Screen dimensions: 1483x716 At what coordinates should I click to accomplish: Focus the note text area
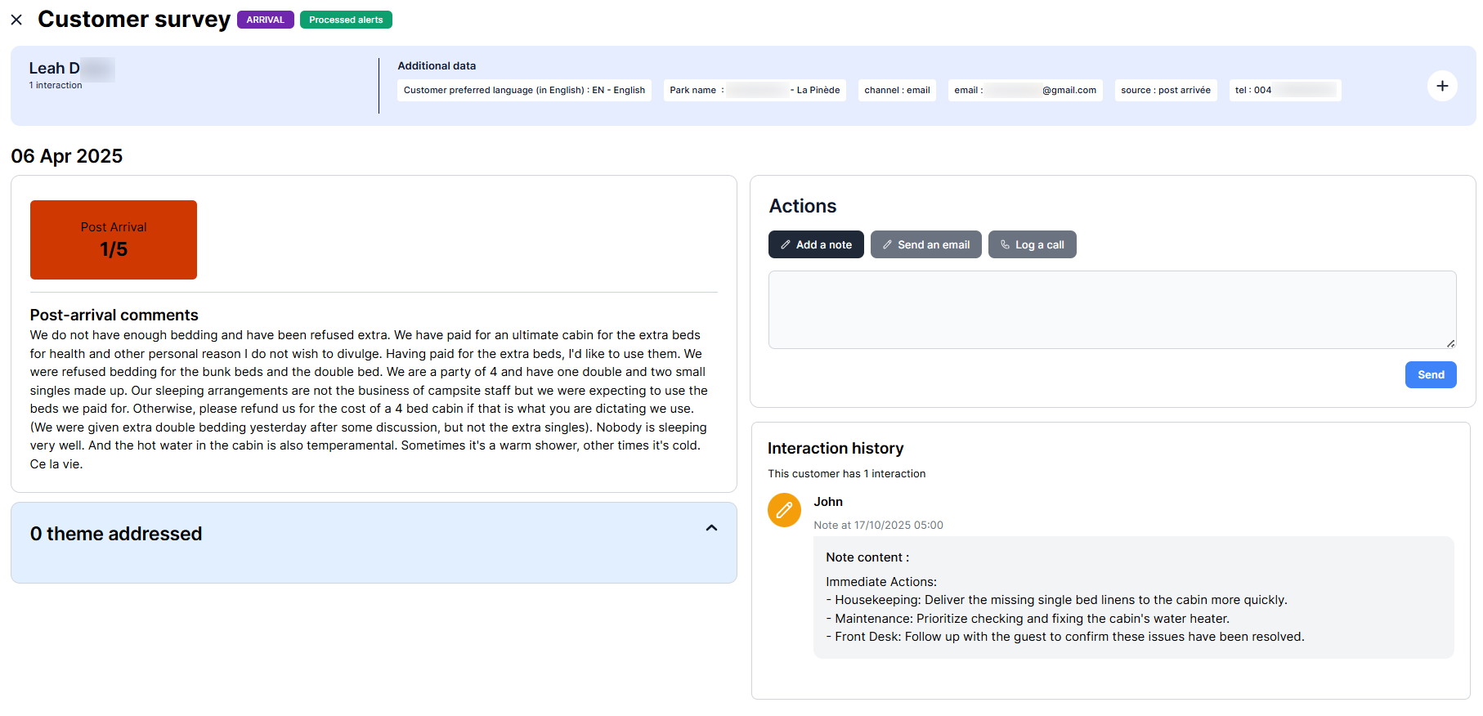1111,309
